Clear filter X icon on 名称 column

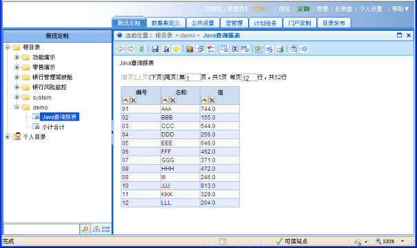pyautogui.click(x=173, y=100)
